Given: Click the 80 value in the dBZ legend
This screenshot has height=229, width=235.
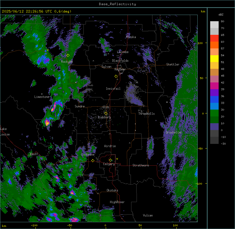Looking at the screenshot, I should pos(222,21).
